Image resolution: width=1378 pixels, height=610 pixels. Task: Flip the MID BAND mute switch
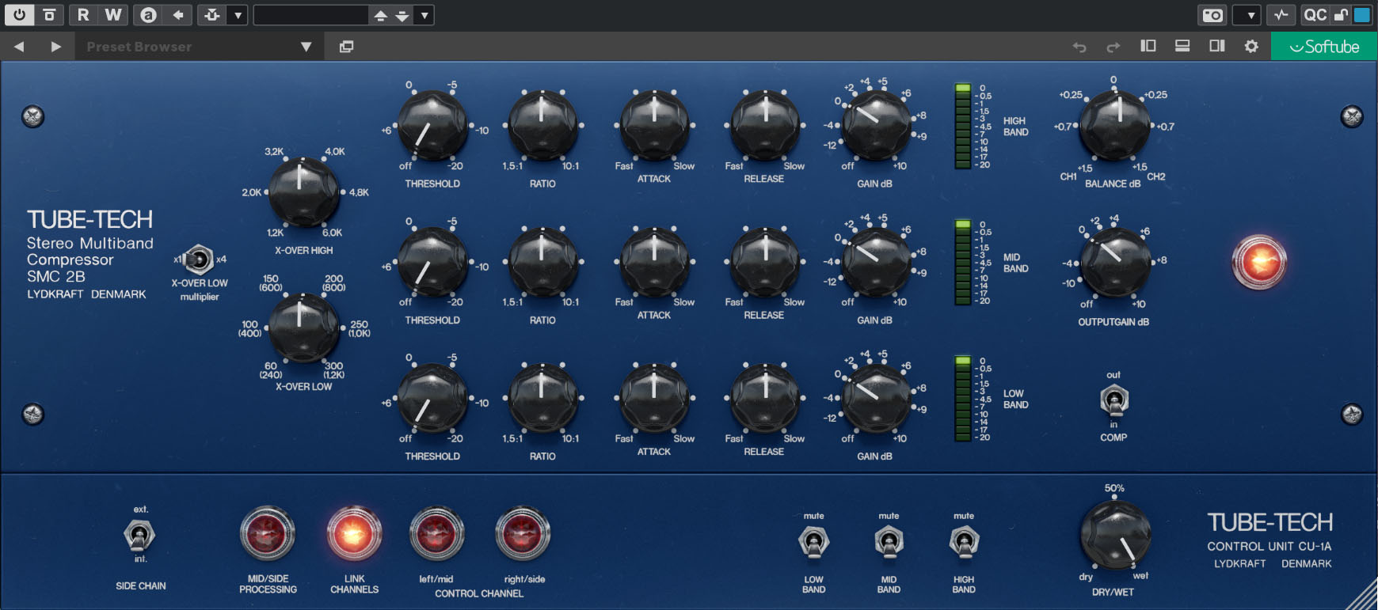click(889, 543)
